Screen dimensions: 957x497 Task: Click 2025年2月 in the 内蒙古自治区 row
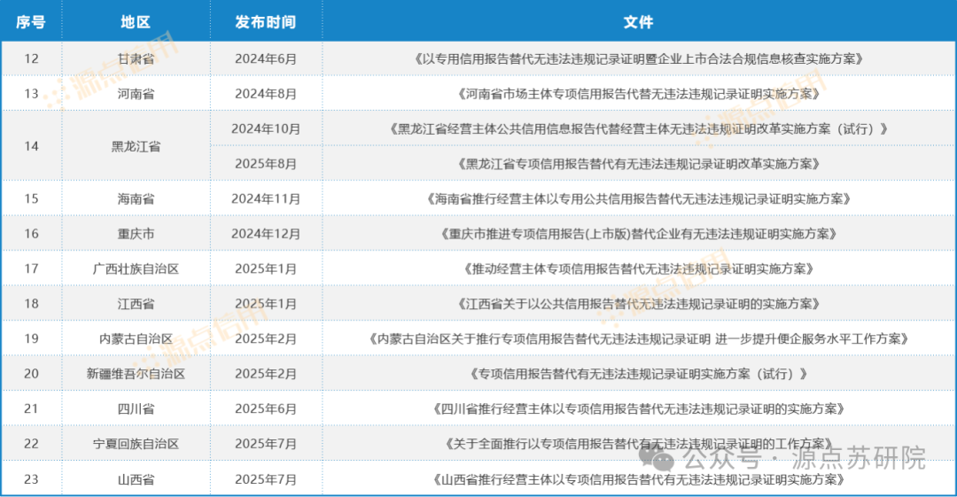[x=266, y=338]
